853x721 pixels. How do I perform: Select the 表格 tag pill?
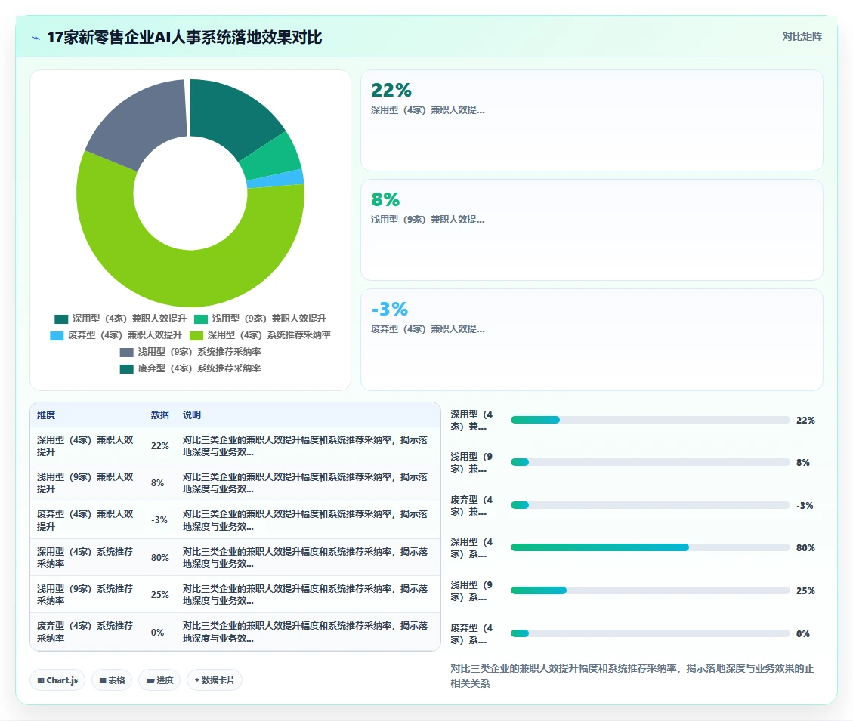pyautogui.click(x=112, y=680)
